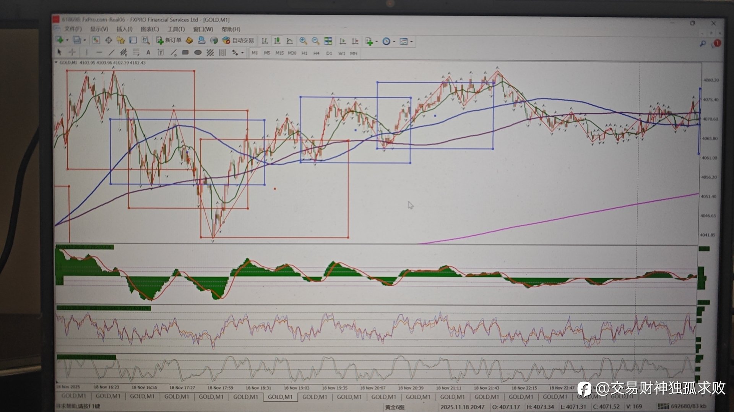734x412 pixels.
Task: Click the Zoom In magnifier icon
Action: point(303,41)
